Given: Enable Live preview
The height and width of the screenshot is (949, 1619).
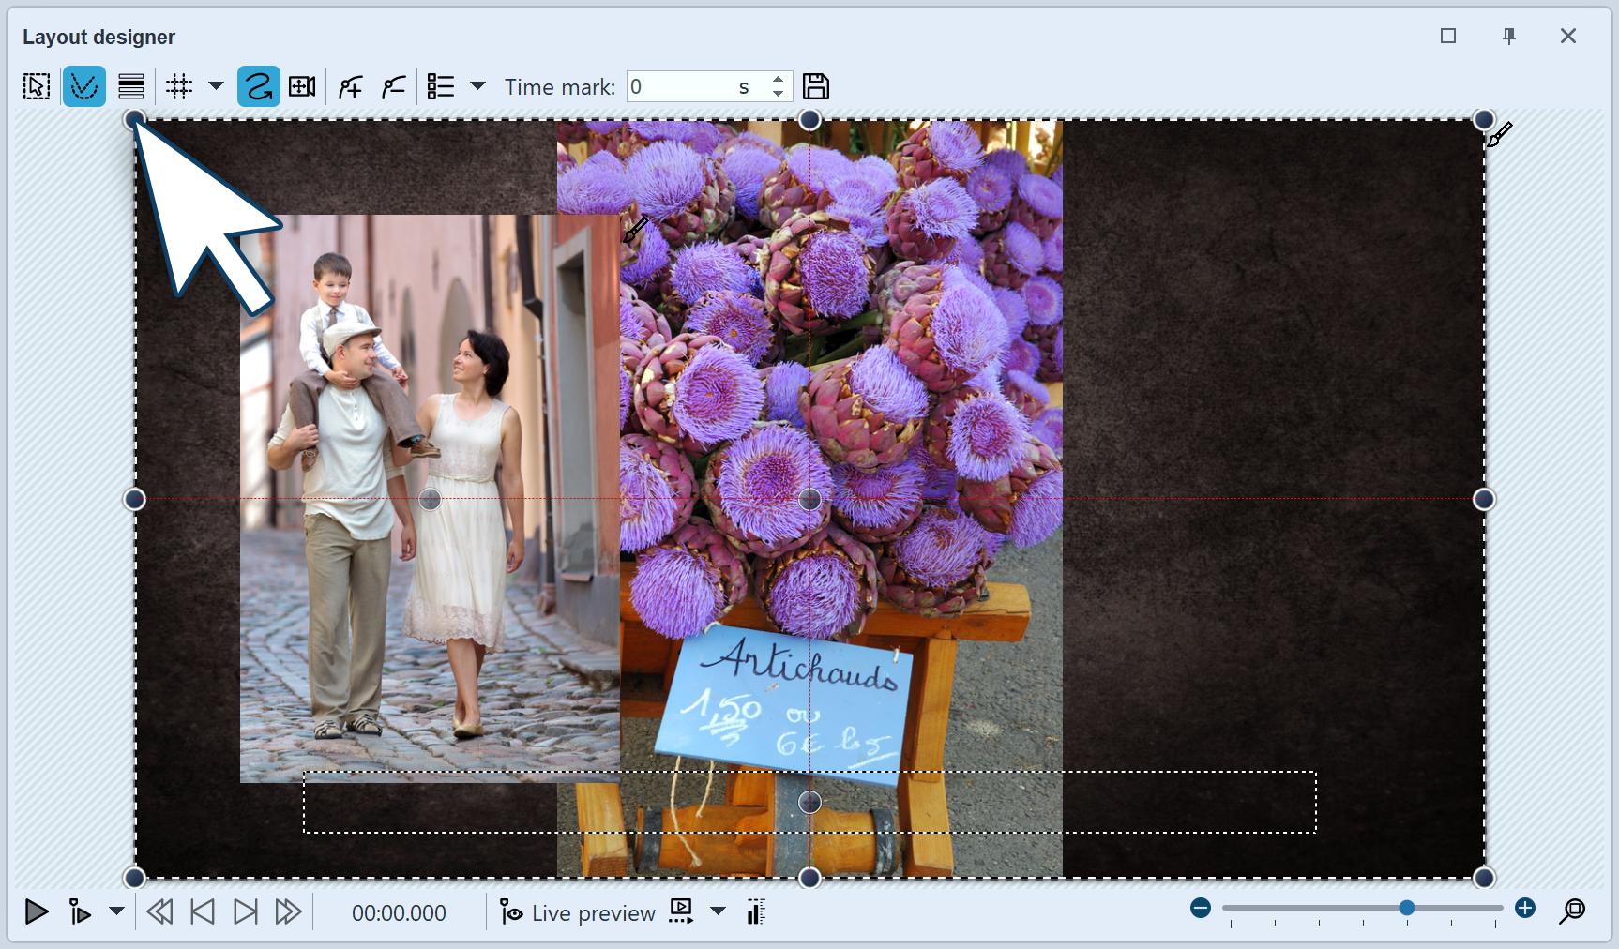Looking at the screenshot, I should 577,911.
